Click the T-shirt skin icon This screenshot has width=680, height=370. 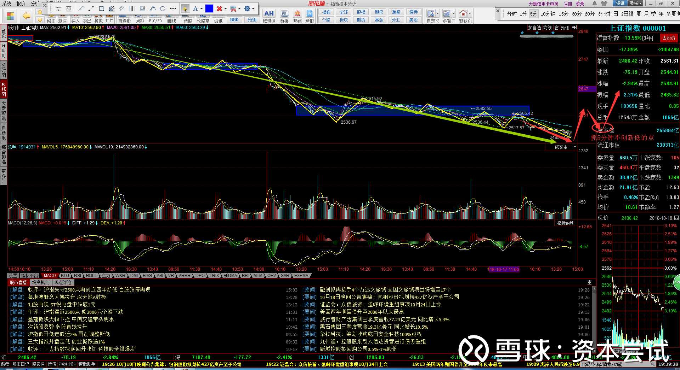(x=604, y=4)
